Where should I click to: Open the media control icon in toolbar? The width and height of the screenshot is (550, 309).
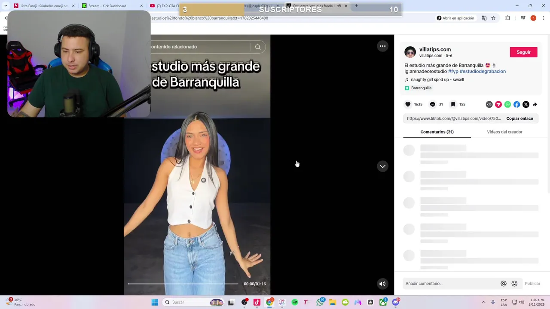tap(523, 18)
